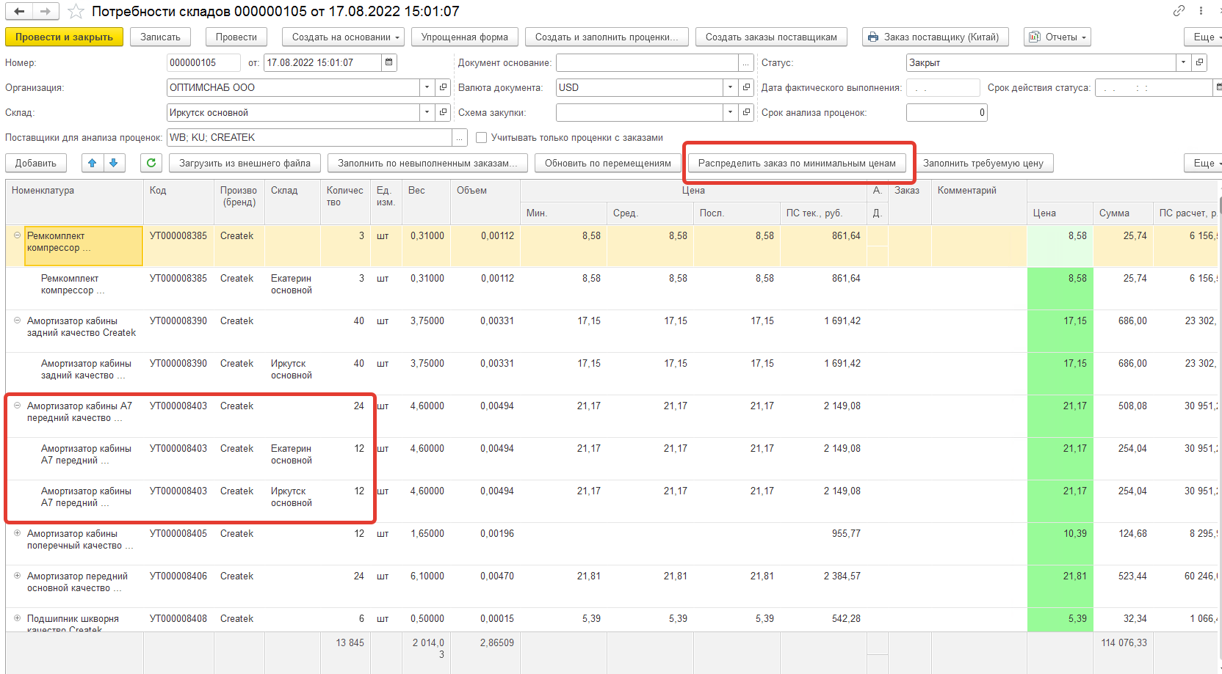Viewport: 1222px width, 674px height.
Task: Expand the Склад dropdown arrow
Action: pyautogui.click(x=427, y=112)
